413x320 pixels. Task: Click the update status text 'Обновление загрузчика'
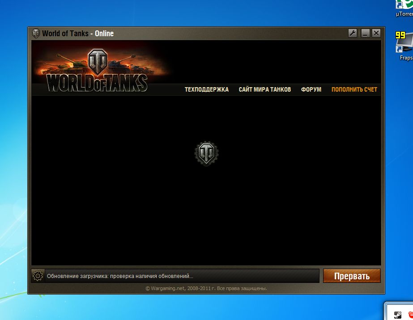pyautogui.click(x=120, y=276)
